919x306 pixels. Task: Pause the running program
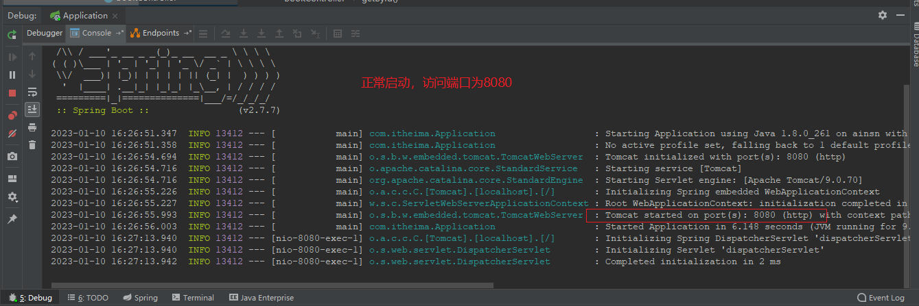tap(12, 75)
